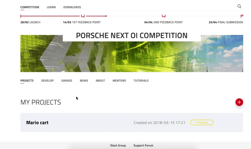This screenshot has width=251, height=149.
Task: Select the 1st feedback point marker icon
Action: [83, 16]
